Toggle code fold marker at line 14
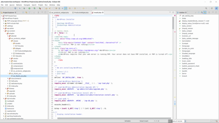219x123 pixels. (x=53, y=41)
